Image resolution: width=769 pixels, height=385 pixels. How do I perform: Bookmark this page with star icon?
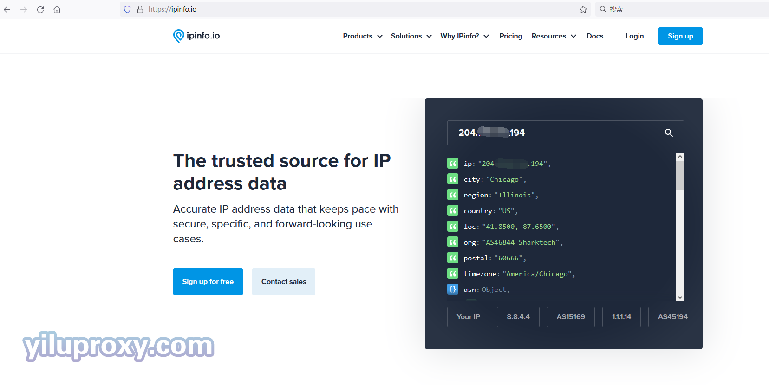click(583, 9)
